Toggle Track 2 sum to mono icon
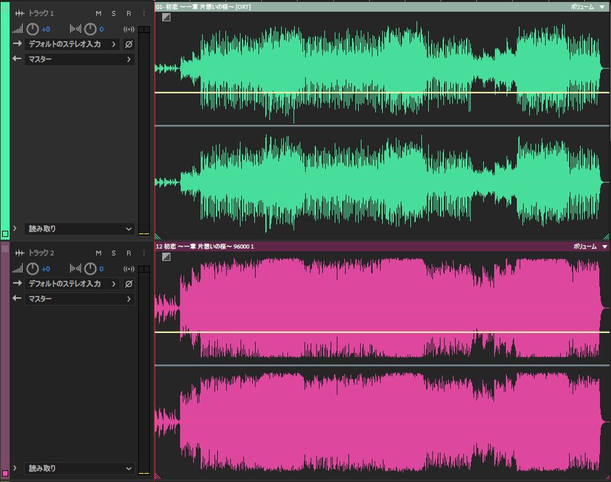The width and height of the screenshot is (611, 482). 129,269
